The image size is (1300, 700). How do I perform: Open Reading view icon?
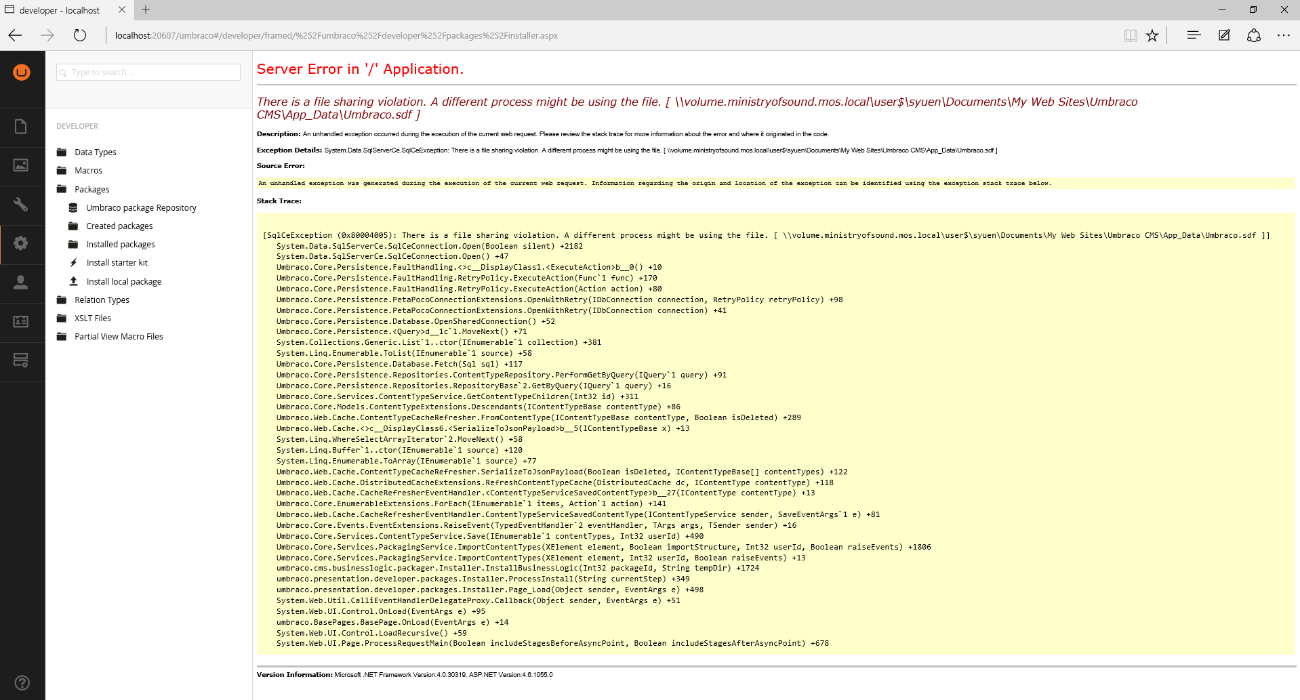pos(1130,35)
